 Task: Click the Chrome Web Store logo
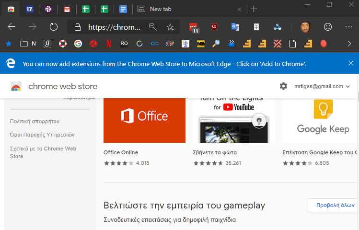(x=16, y=87)
